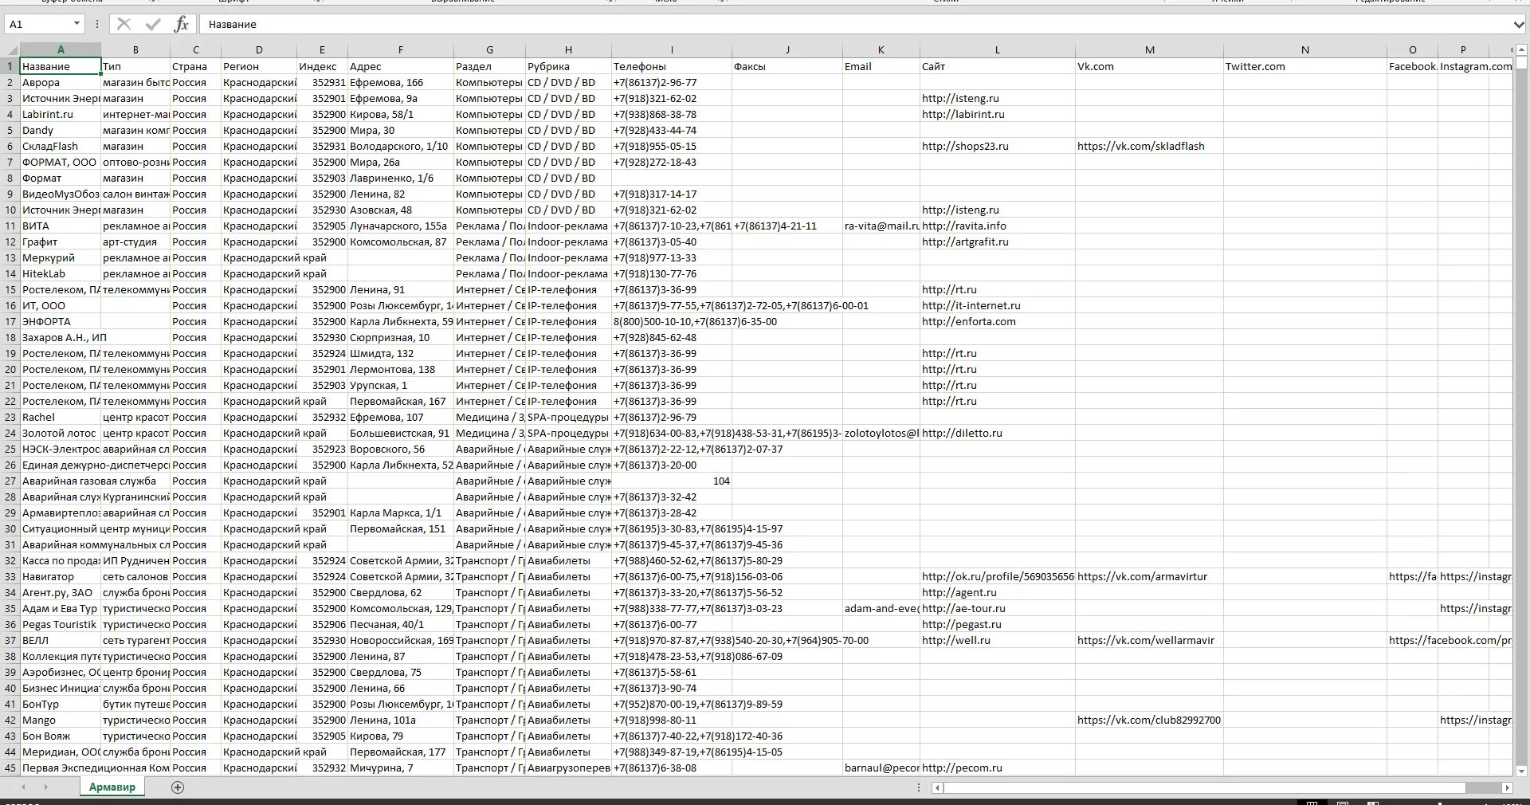Select phone cell +7(928)845-62-48
1530x805 pixels.
pos(672,338)
